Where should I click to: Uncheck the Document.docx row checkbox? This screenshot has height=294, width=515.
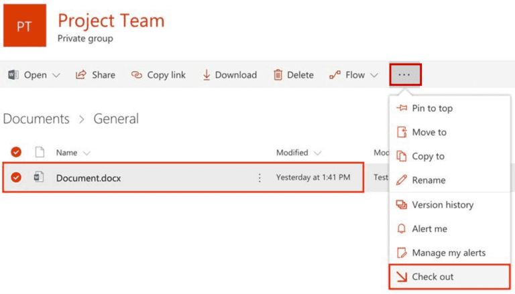point(16,177)
